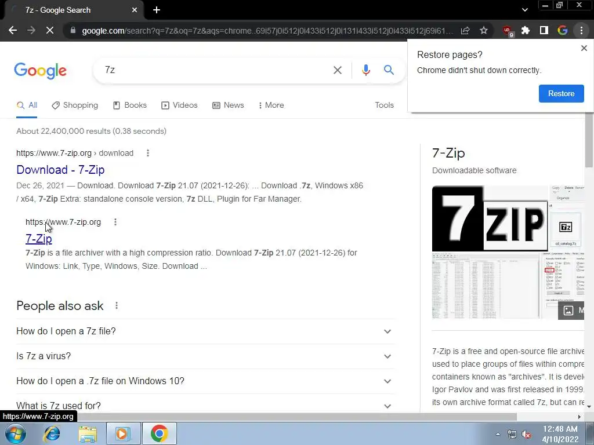Clear the search box text

338,70
